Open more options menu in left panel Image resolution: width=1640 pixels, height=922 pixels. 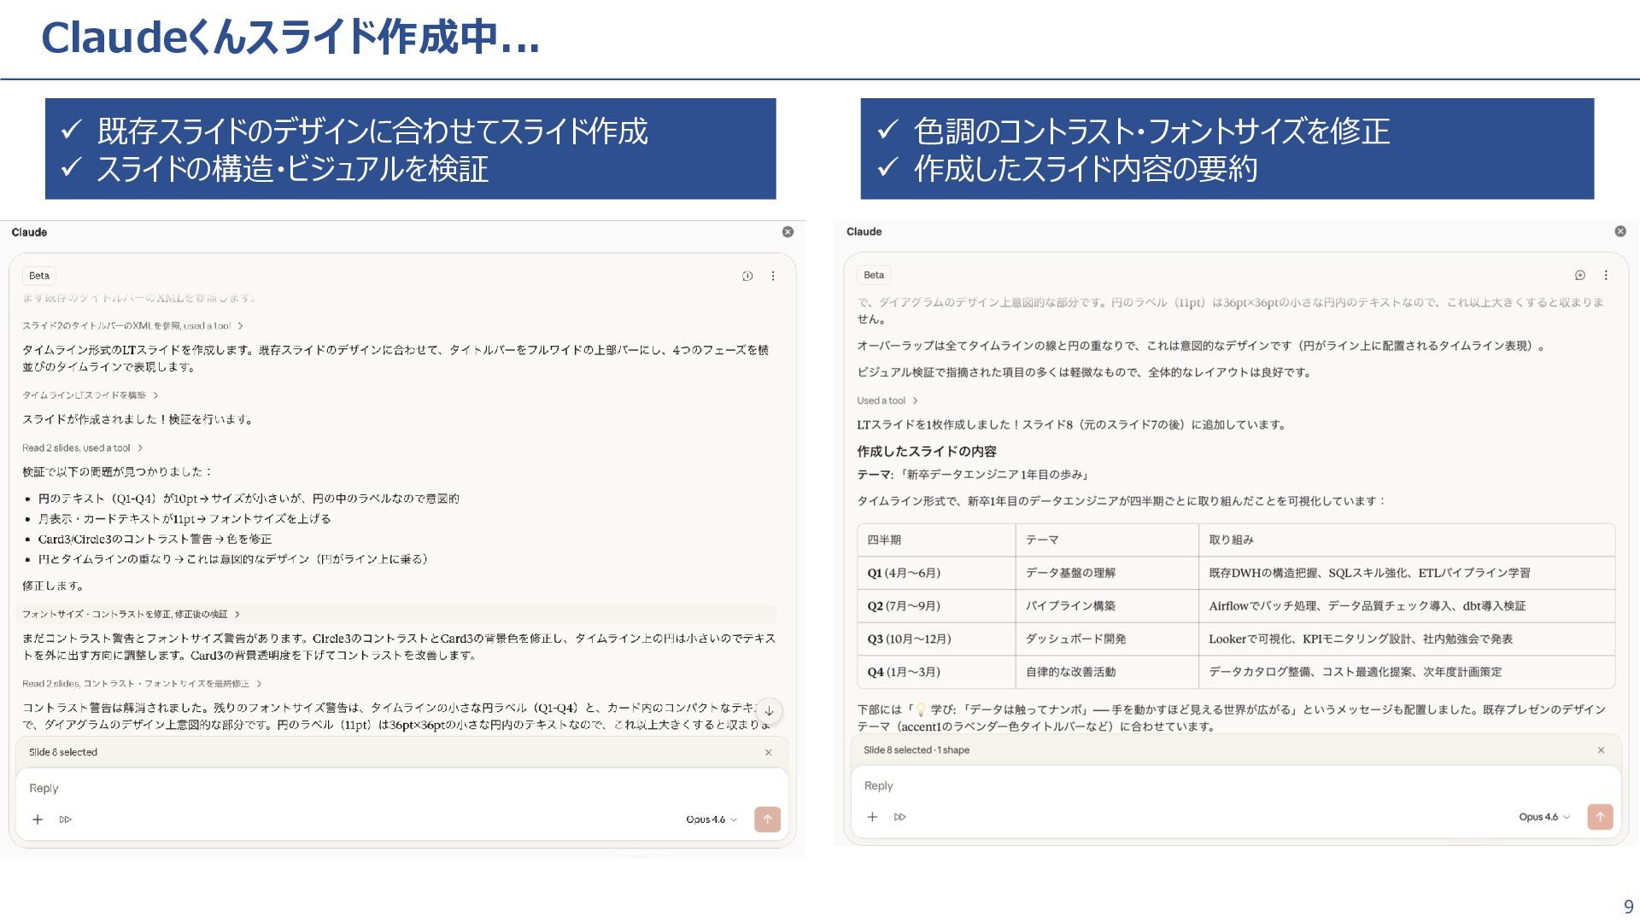point(773,276)
